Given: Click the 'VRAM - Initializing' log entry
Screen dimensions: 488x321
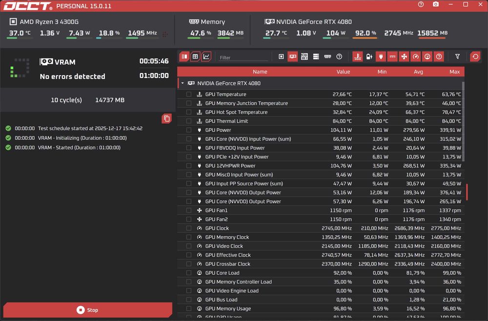Looking at the screenshot, I should 82,138.
